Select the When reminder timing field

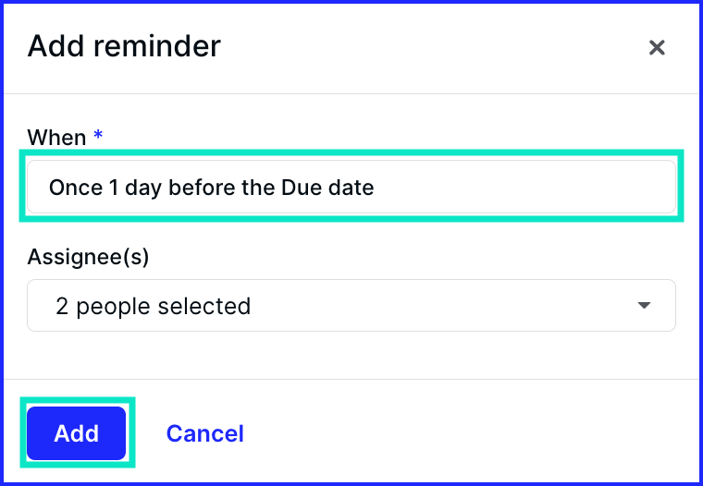[351, 187]
